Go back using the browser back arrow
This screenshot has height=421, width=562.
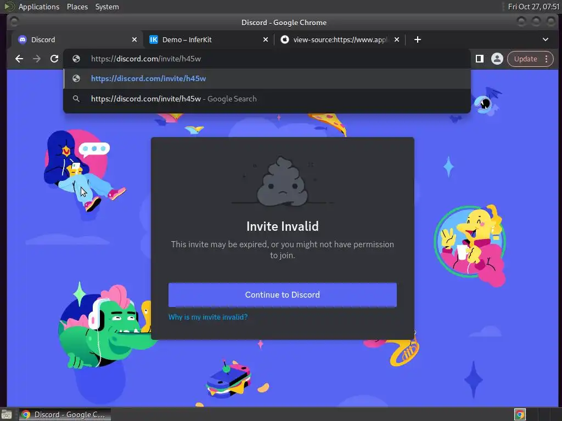pos(19,59)
